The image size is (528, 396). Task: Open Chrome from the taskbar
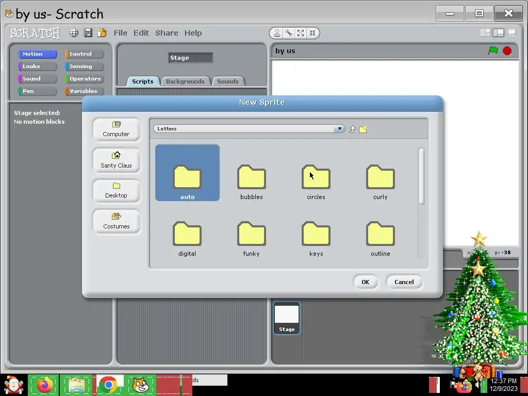click(x=108, y=385)
